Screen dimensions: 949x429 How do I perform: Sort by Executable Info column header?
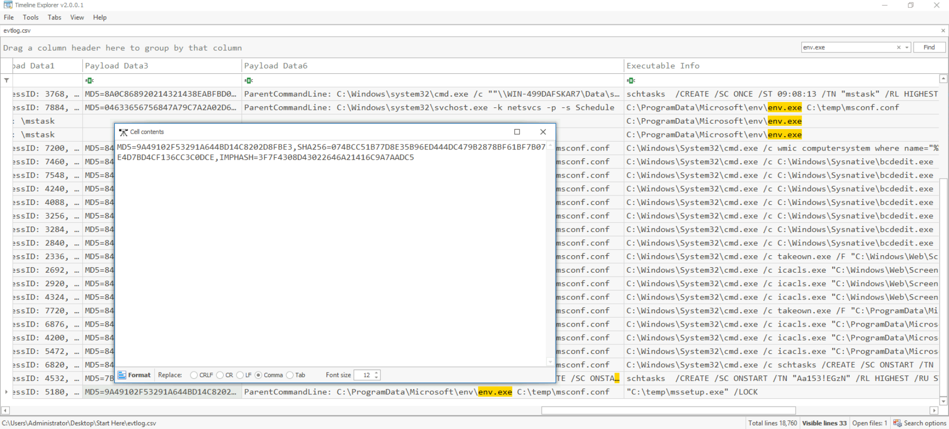pyautogui.click(x=781, y=66)
